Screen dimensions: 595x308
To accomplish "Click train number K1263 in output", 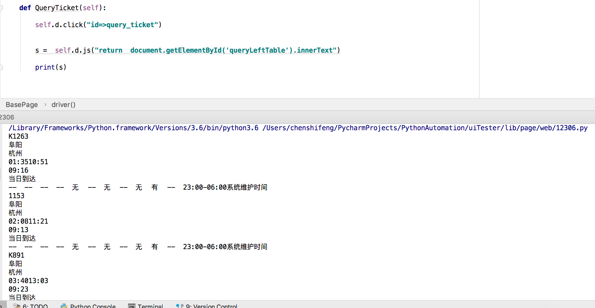I will tap(18, 136).
